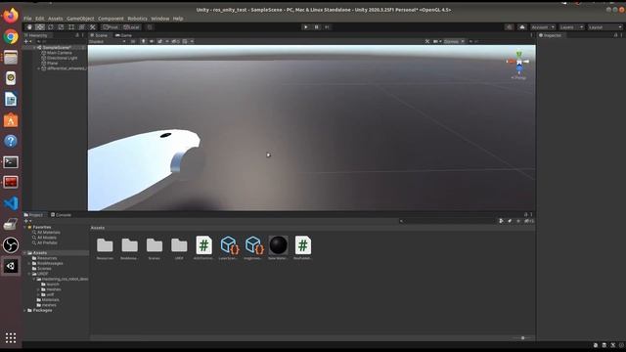Toggle scene grid visibility in Scene toolbar

(x=185, y=41)
